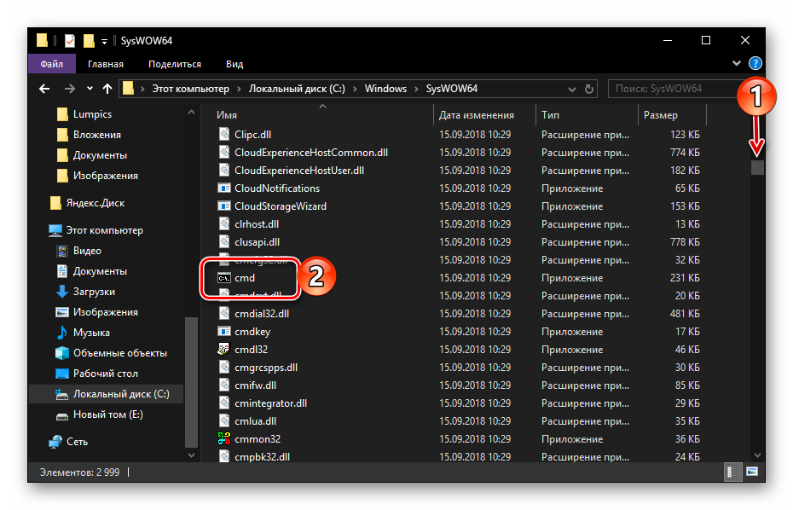
Task: Open the Файл menu tab
Action: point(51,64)
